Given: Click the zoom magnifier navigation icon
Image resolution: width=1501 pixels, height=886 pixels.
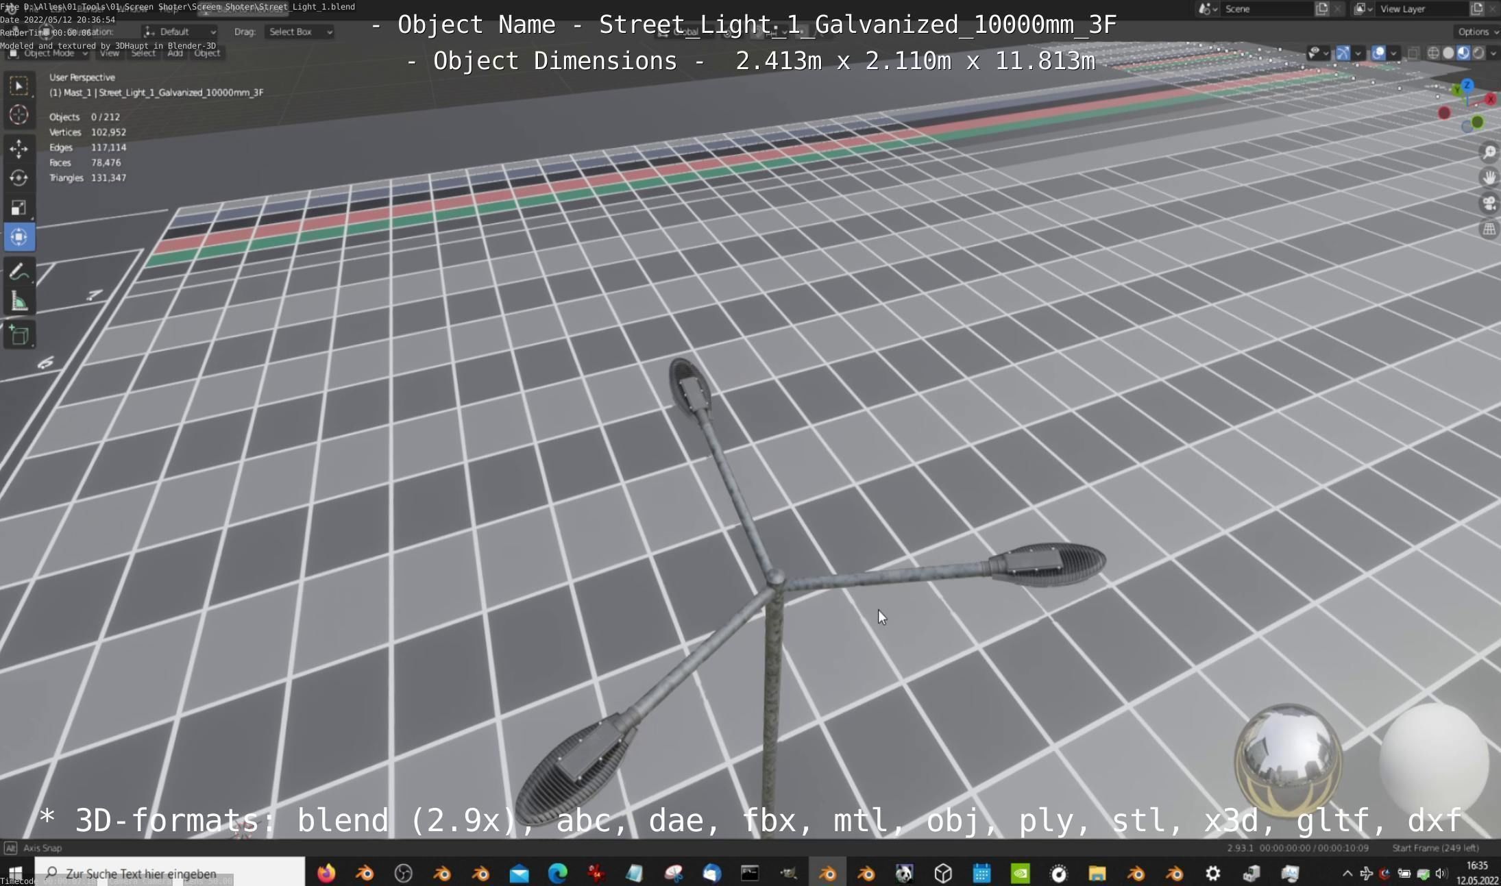Looking at the screenshot, I should point(1489,153).
